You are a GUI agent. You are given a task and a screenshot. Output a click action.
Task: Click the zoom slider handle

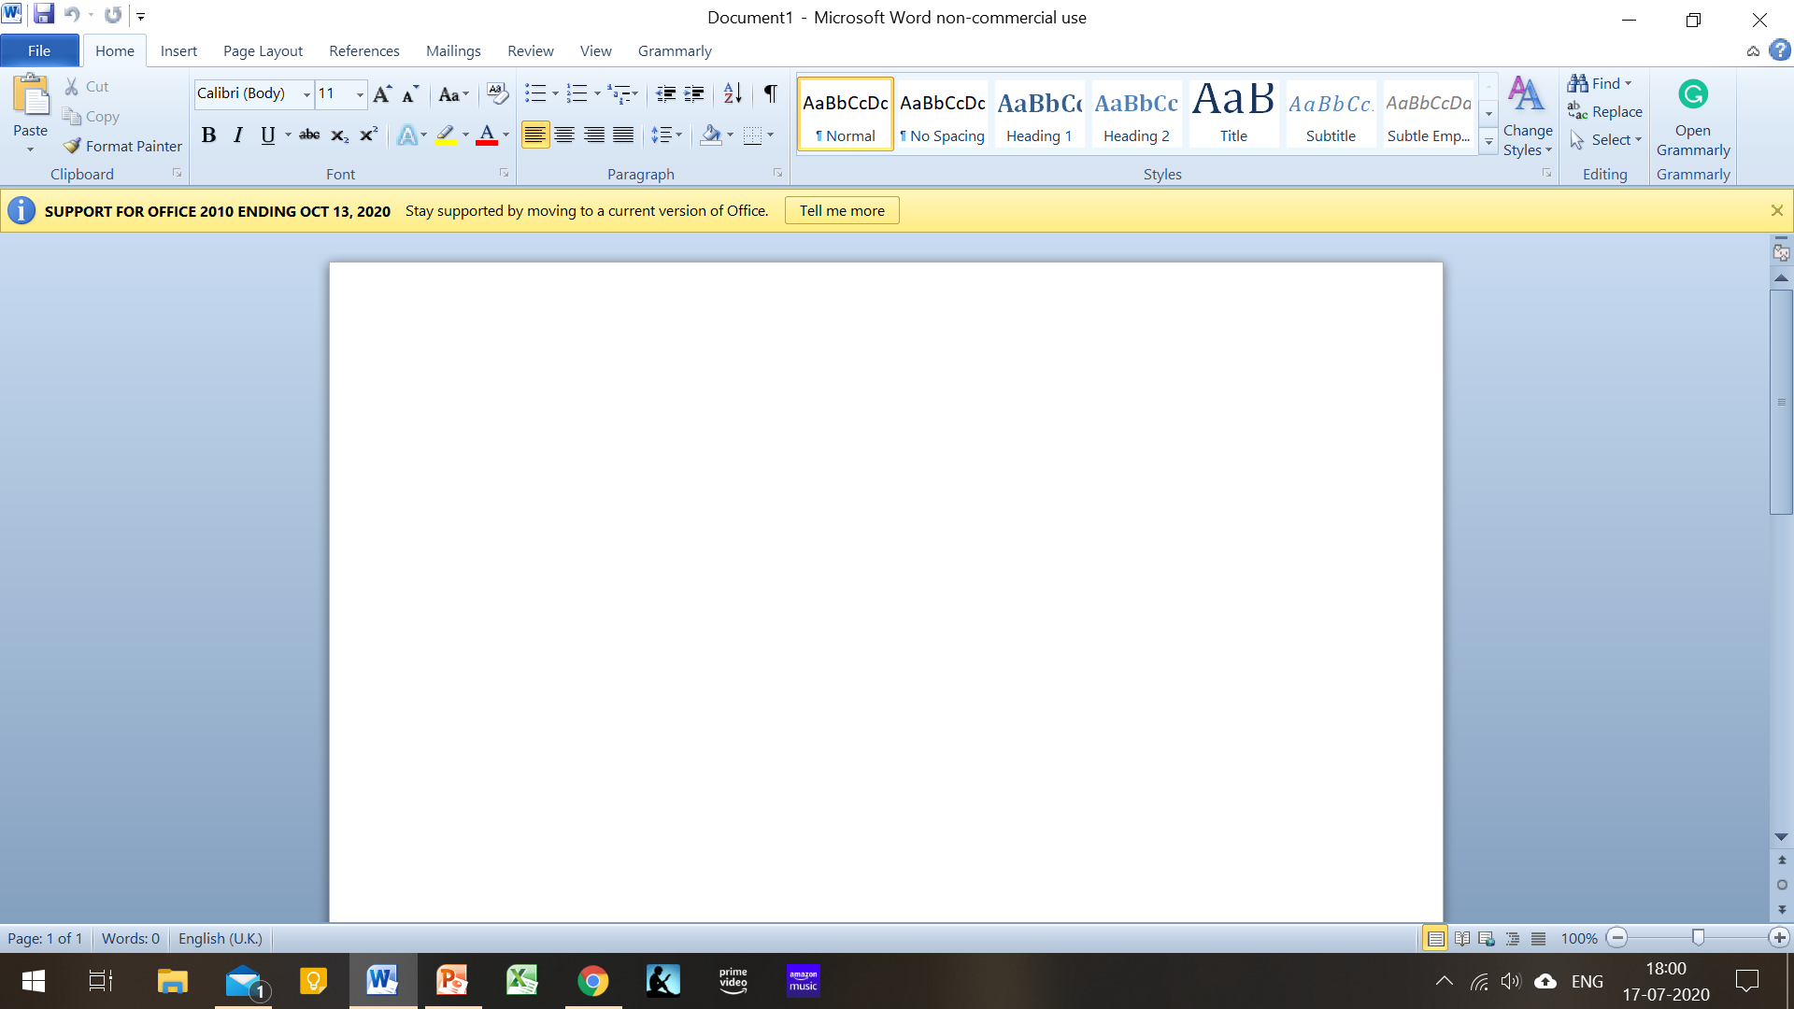point(1698,937)
